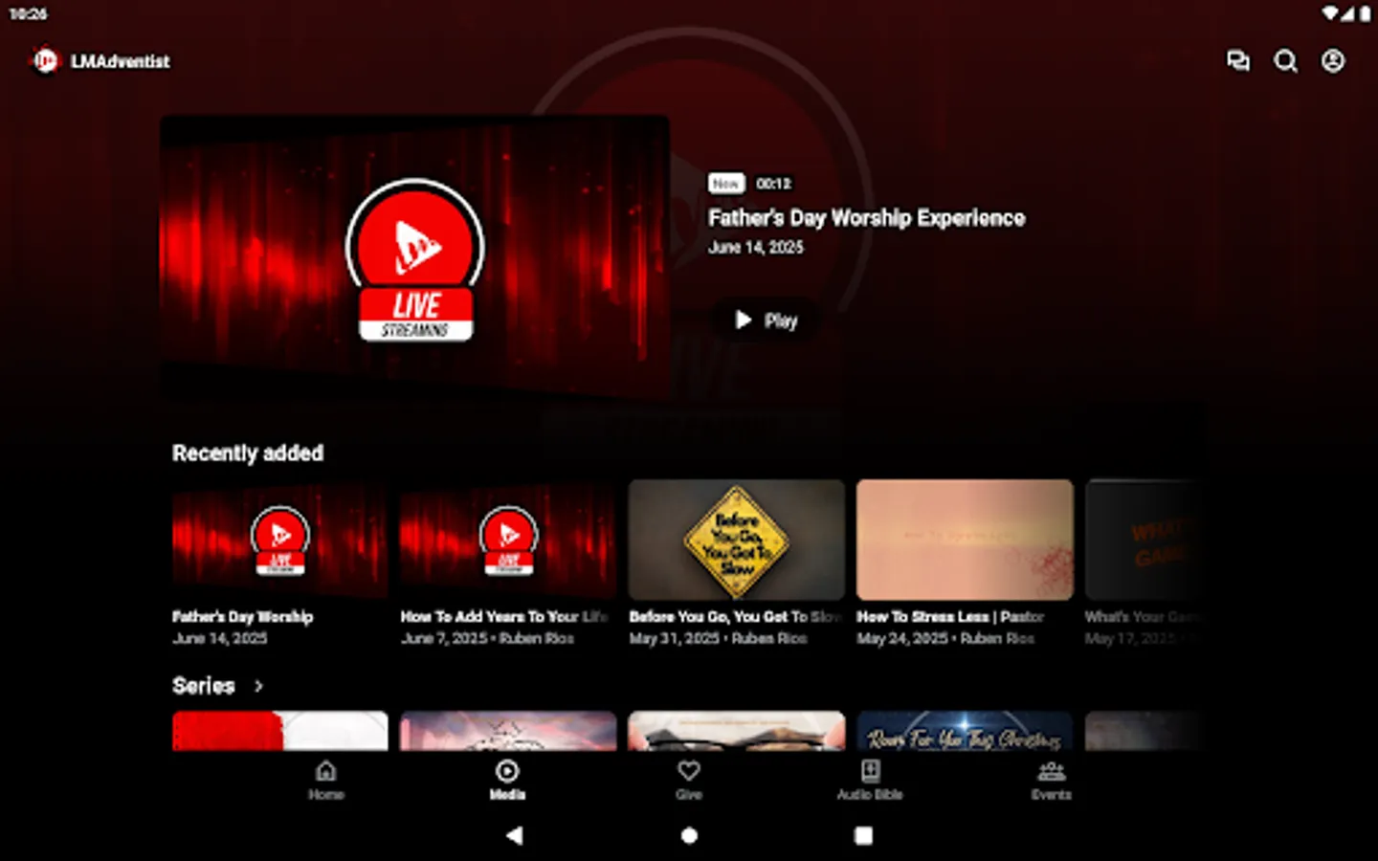
Task: Open the Events icon in bottom navigation
Action: (1052, 772)
